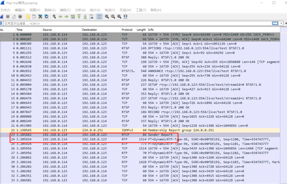This screenshot has height=184, width=287.
Task: Reset text to normal size
Action: coord(119,17)
